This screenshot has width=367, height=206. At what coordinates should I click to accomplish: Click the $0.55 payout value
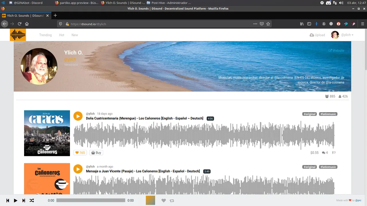click(x=314, y=153)
